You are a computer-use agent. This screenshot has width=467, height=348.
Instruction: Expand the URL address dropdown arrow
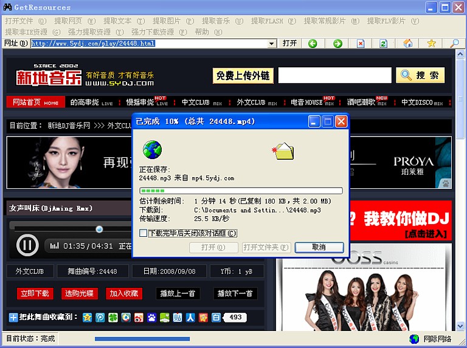[271, 44]
